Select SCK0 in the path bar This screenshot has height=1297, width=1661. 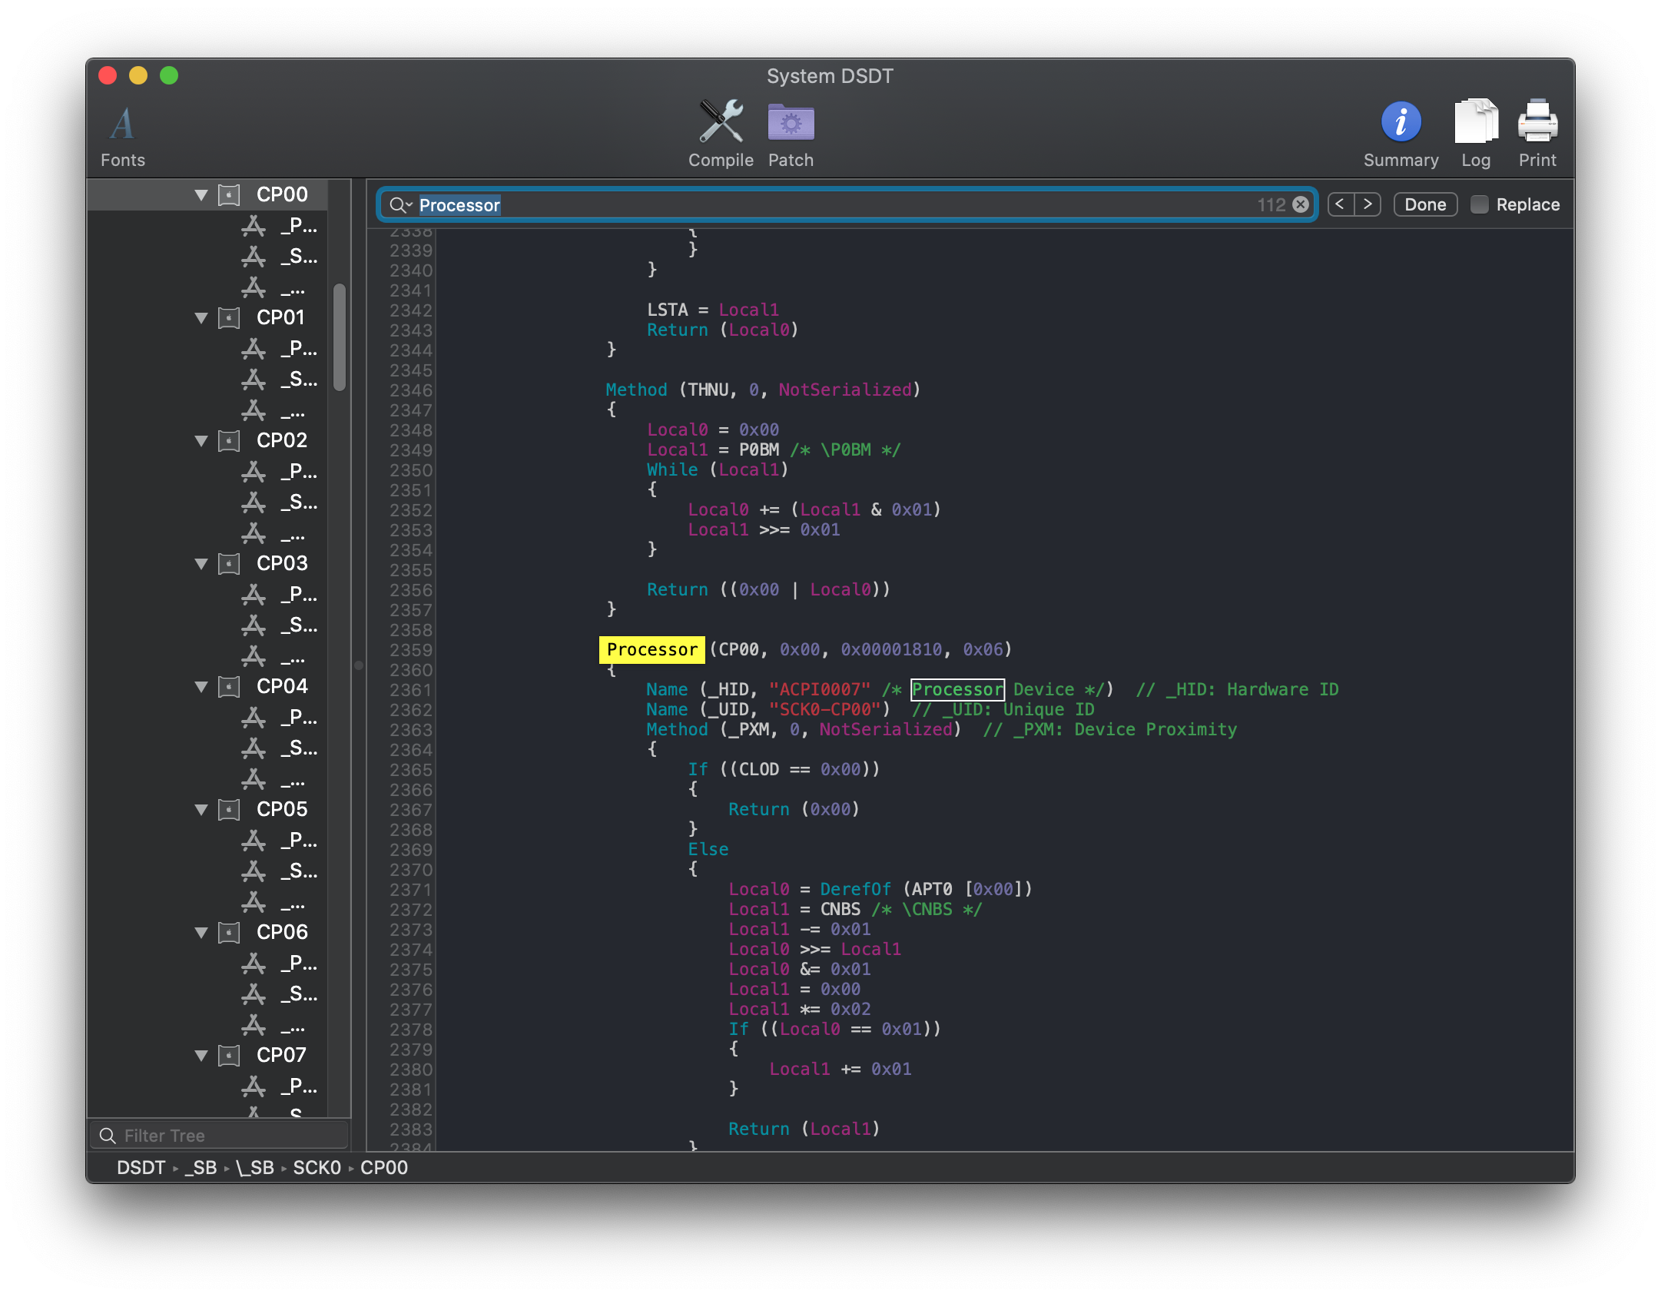click(x=317, y=1168)
